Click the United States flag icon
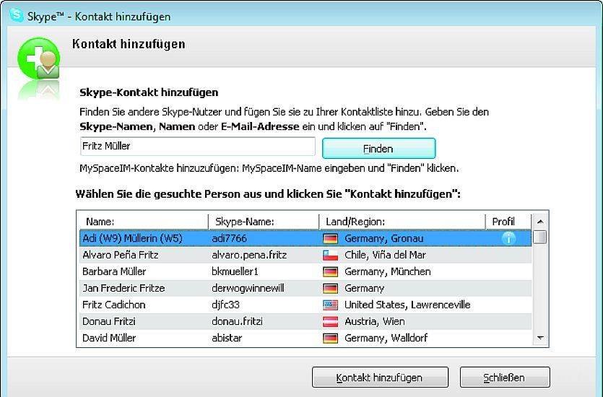The height and width of the screenshot is (397, 603). tap(330, 305)
